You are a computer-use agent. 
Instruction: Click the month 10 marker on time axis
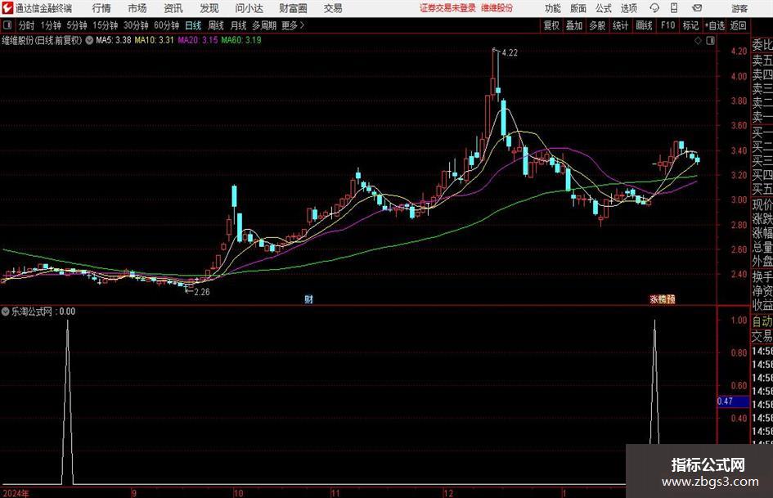click(238, 493)
